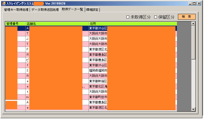Viewport: 204px width, 119px height.
Task: Click the store name cell starting with m
Action: 57,97
